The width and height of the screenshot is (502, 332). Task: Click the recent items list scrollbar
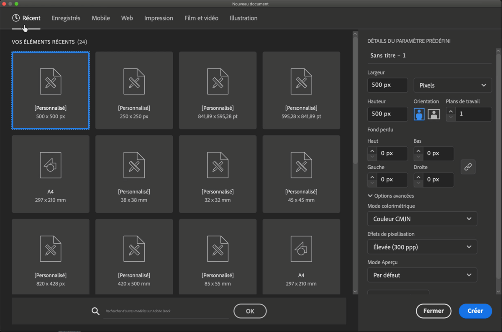(355, 100)
